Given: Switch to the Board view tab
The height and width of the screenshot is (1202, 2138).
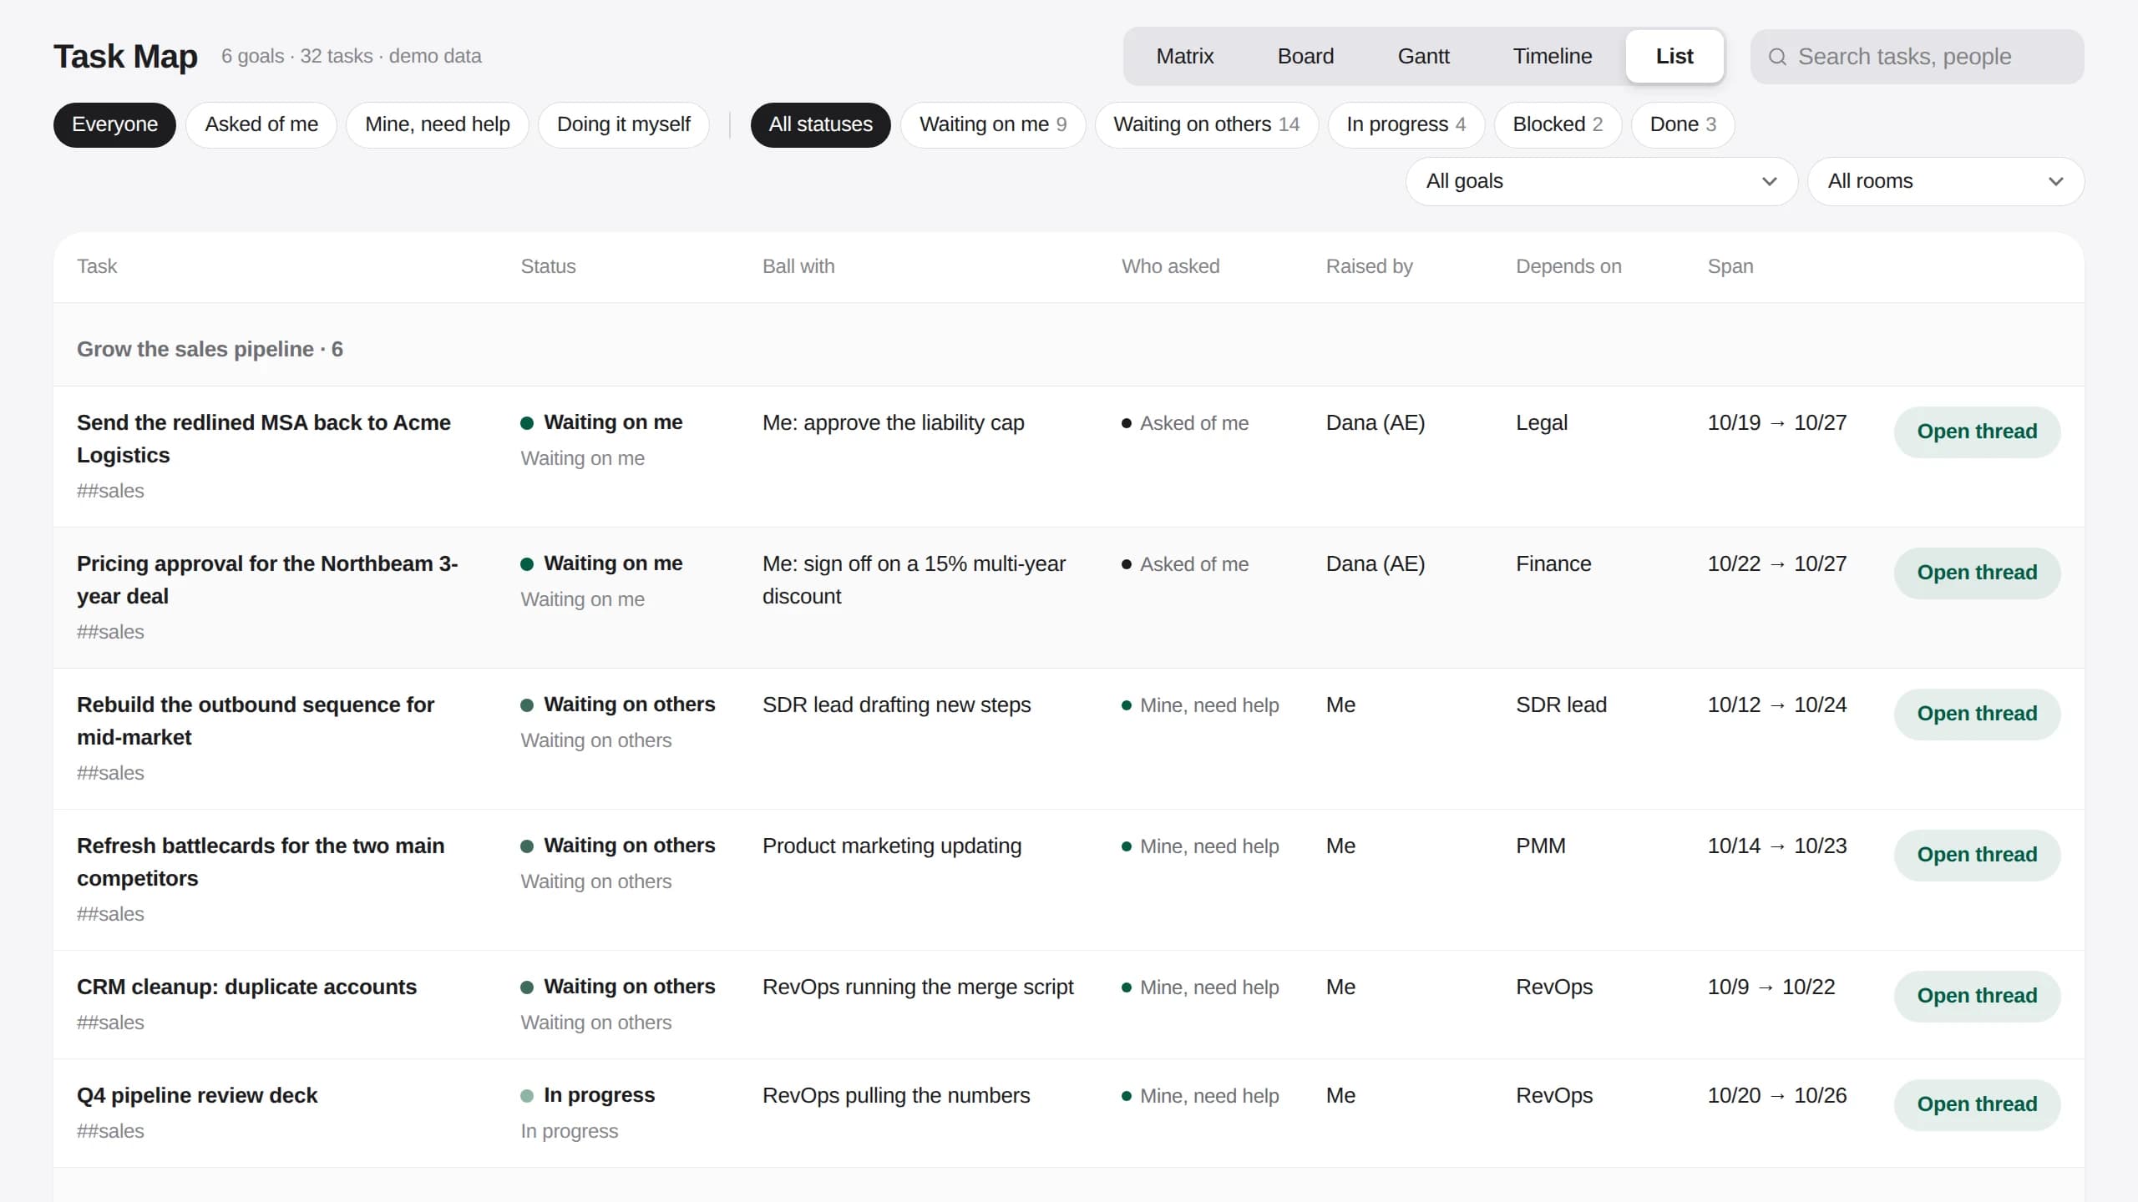Looking at the screenshot, I should click(x=1305, y=56).
